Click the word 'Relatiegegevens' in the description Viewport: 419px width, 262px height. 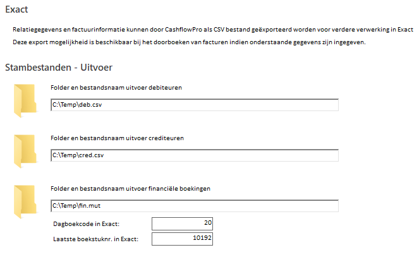point(37,30)
